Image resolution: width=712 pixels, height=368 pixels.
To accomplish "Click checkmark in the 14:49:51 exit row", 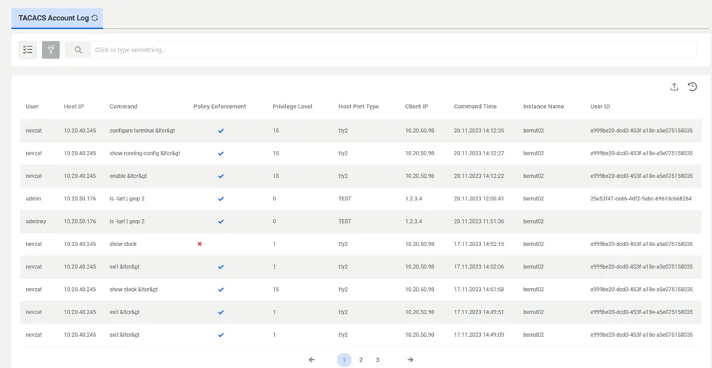I will click(221, 312).
